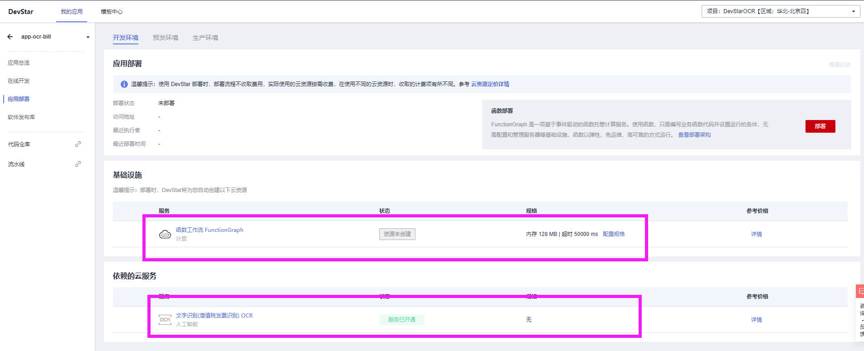Image resolution: width=864 pixels, height=351 pixels.
Task: Open 代码仓库 in the sidebar
Action: pos(19,144)
